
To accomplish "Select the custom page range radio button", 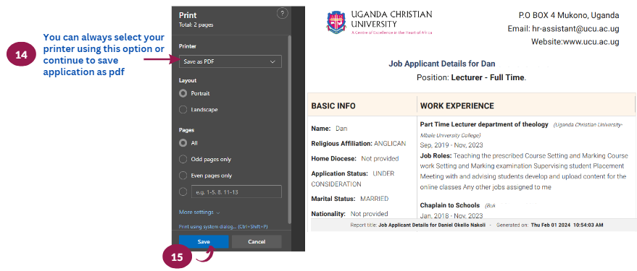I will 183,192.
